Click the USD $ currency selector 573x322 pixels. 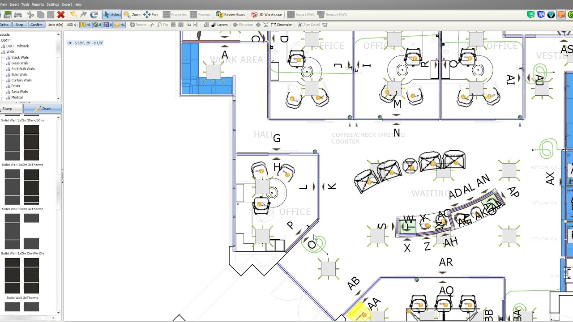[71, 25]
